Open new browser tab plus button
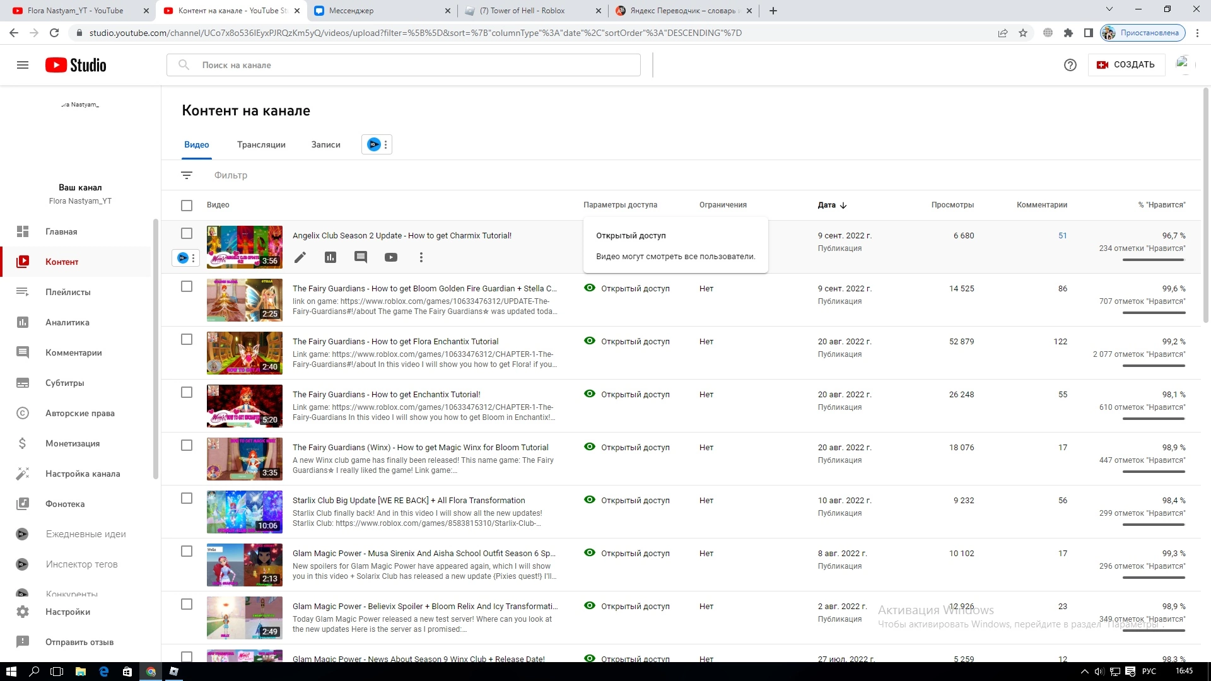This screenshot has width=1211, height=681. click(x=773, y=11)
